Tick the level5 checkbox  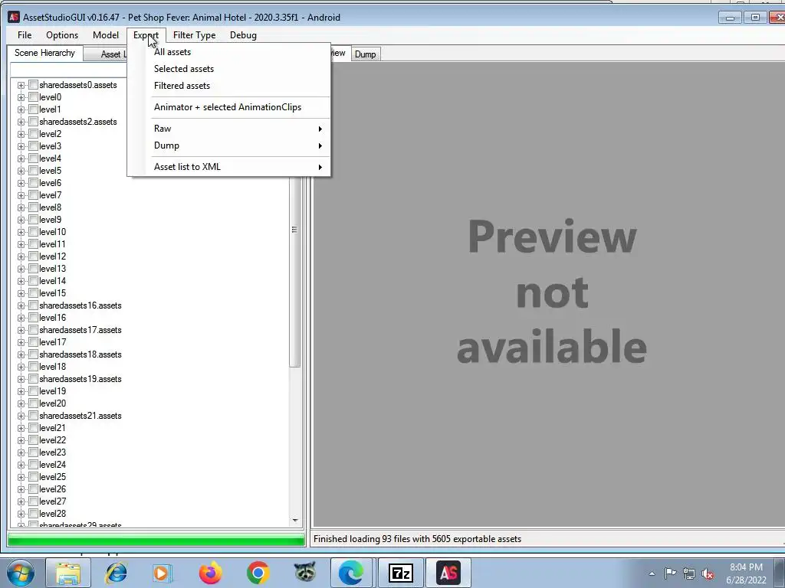point(34,171)
